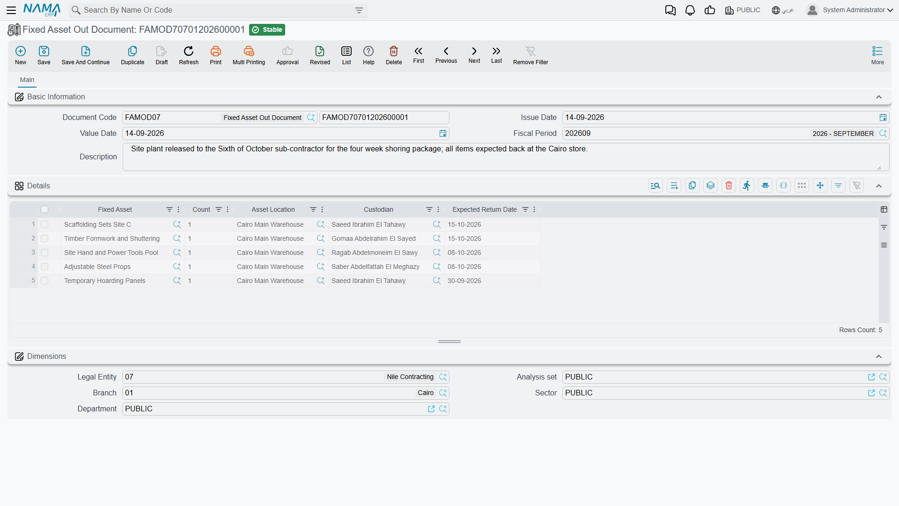
Task: Lookup Legal Entity Nile Contracting
Action: coord(443,377)
